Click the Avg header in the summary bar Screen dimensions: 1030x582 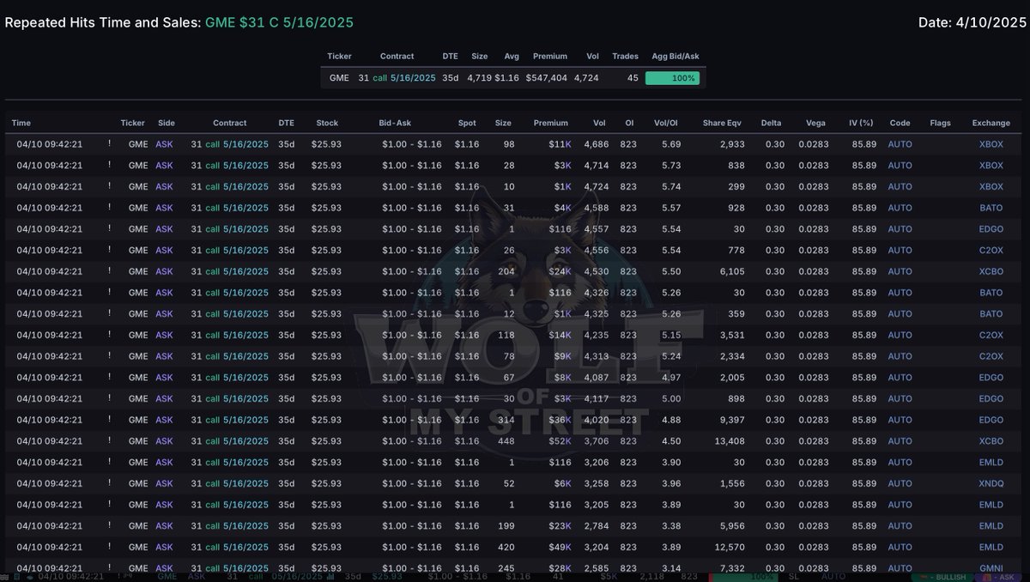[511, 56]
